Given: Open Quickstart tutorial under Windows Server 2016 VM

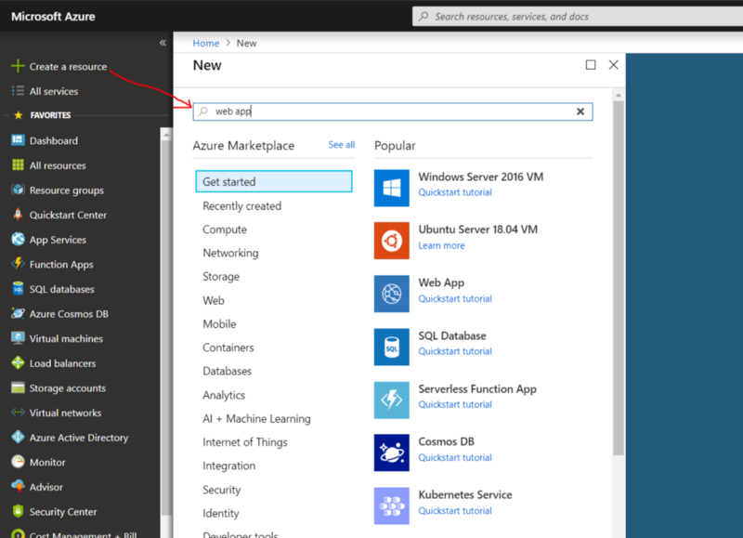Looking at the screenshot, I should [x=455, y=192].
